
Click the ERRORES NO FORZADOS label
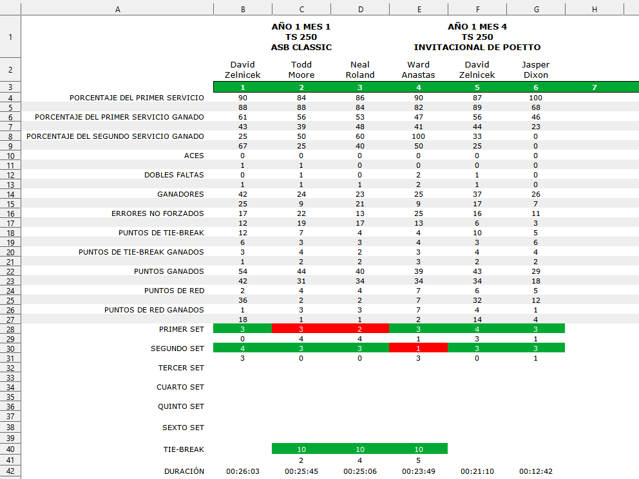(x=158, y=213)
